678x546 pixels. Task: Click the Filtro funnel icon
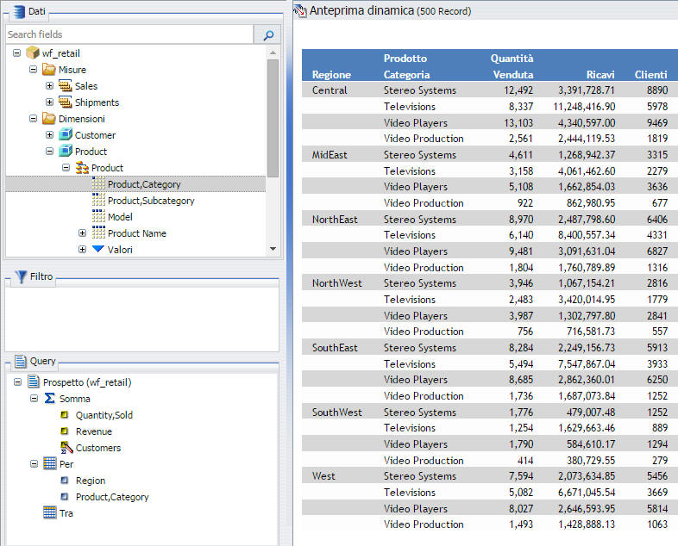pos(21,276)
